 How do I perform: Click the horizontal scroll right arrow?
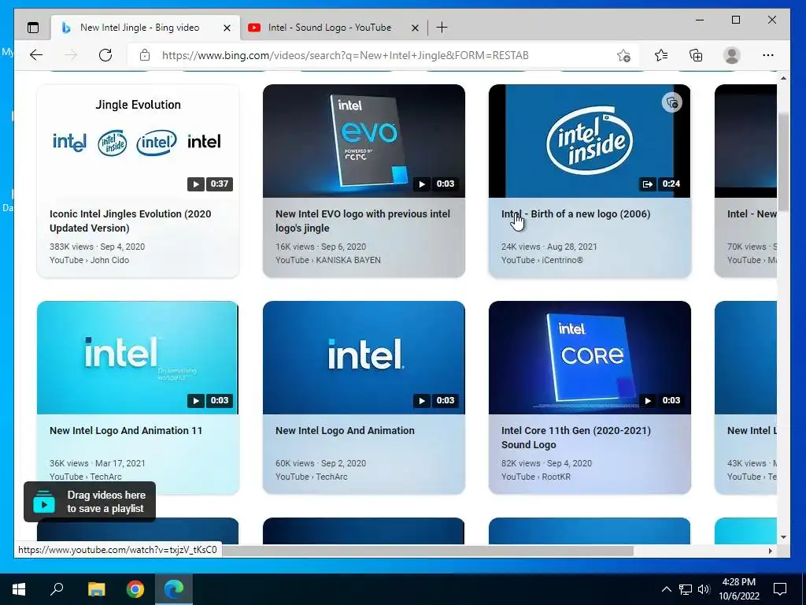click(x=770, y=551)
